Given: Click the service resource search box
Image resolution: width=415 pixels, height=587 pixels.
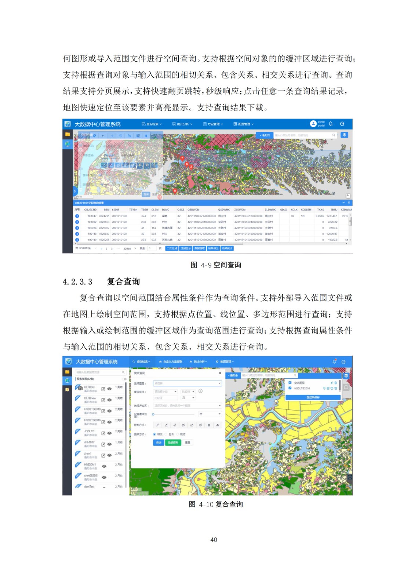Looking at the screenshot, I should coord(101,372).
